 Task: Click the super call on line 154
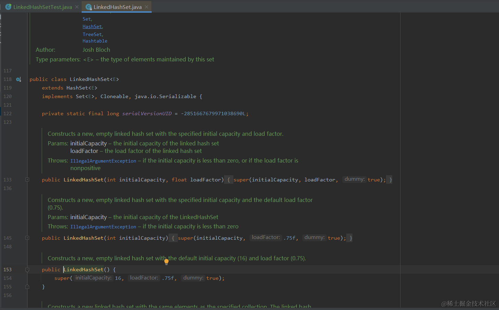click(62, 278)
